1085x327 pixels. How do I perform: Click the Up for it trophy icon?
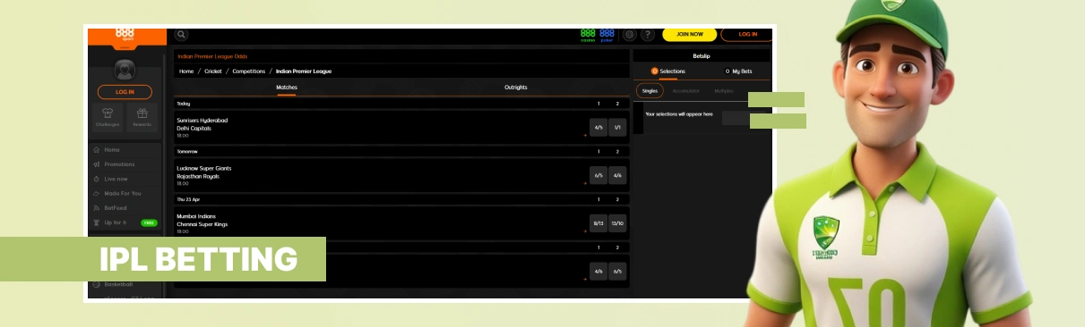pos(97,222)
